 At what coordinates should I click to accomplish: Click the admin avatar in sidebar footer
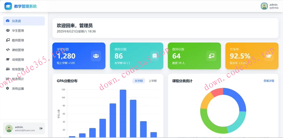coord(9,128)
